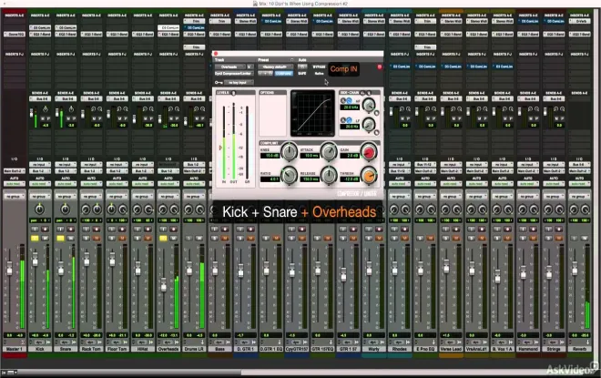Click the side-chain HF frequency knob
Viewport: 601px width, 378px height.
point(369,105)
